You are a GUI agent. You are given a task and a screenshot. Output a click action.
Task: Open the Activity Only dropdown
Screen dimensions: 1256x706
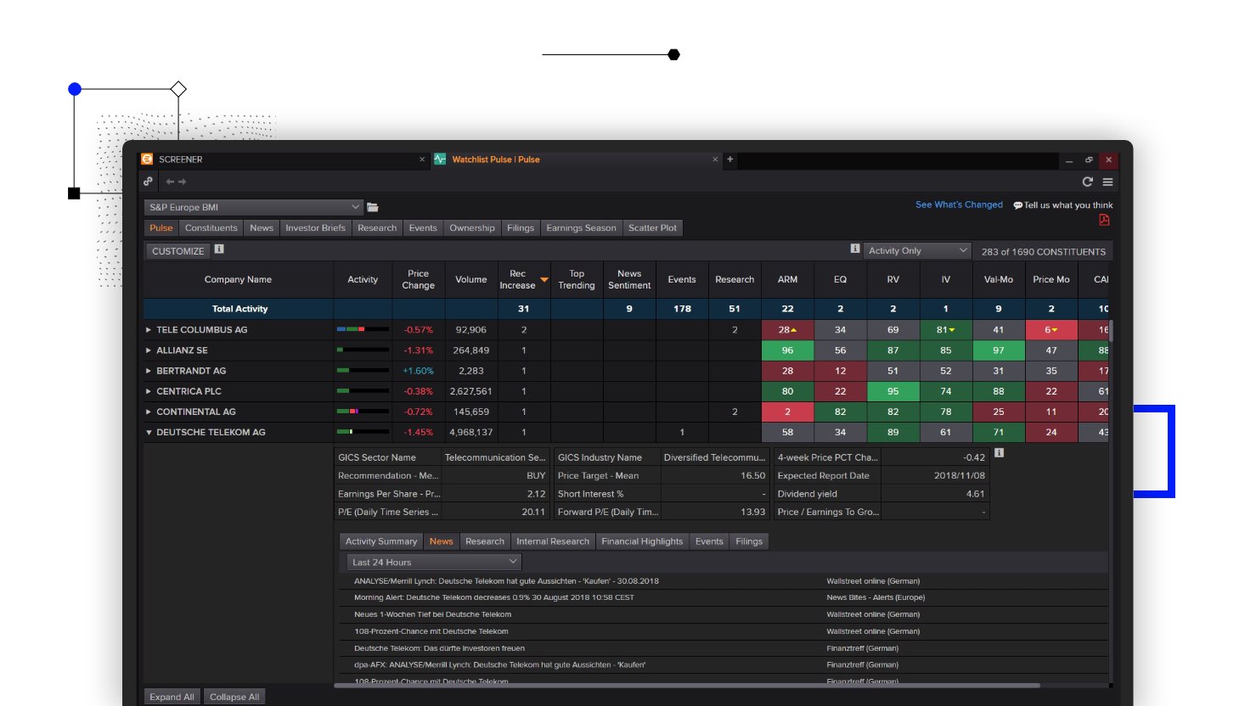tap(917, 250)
